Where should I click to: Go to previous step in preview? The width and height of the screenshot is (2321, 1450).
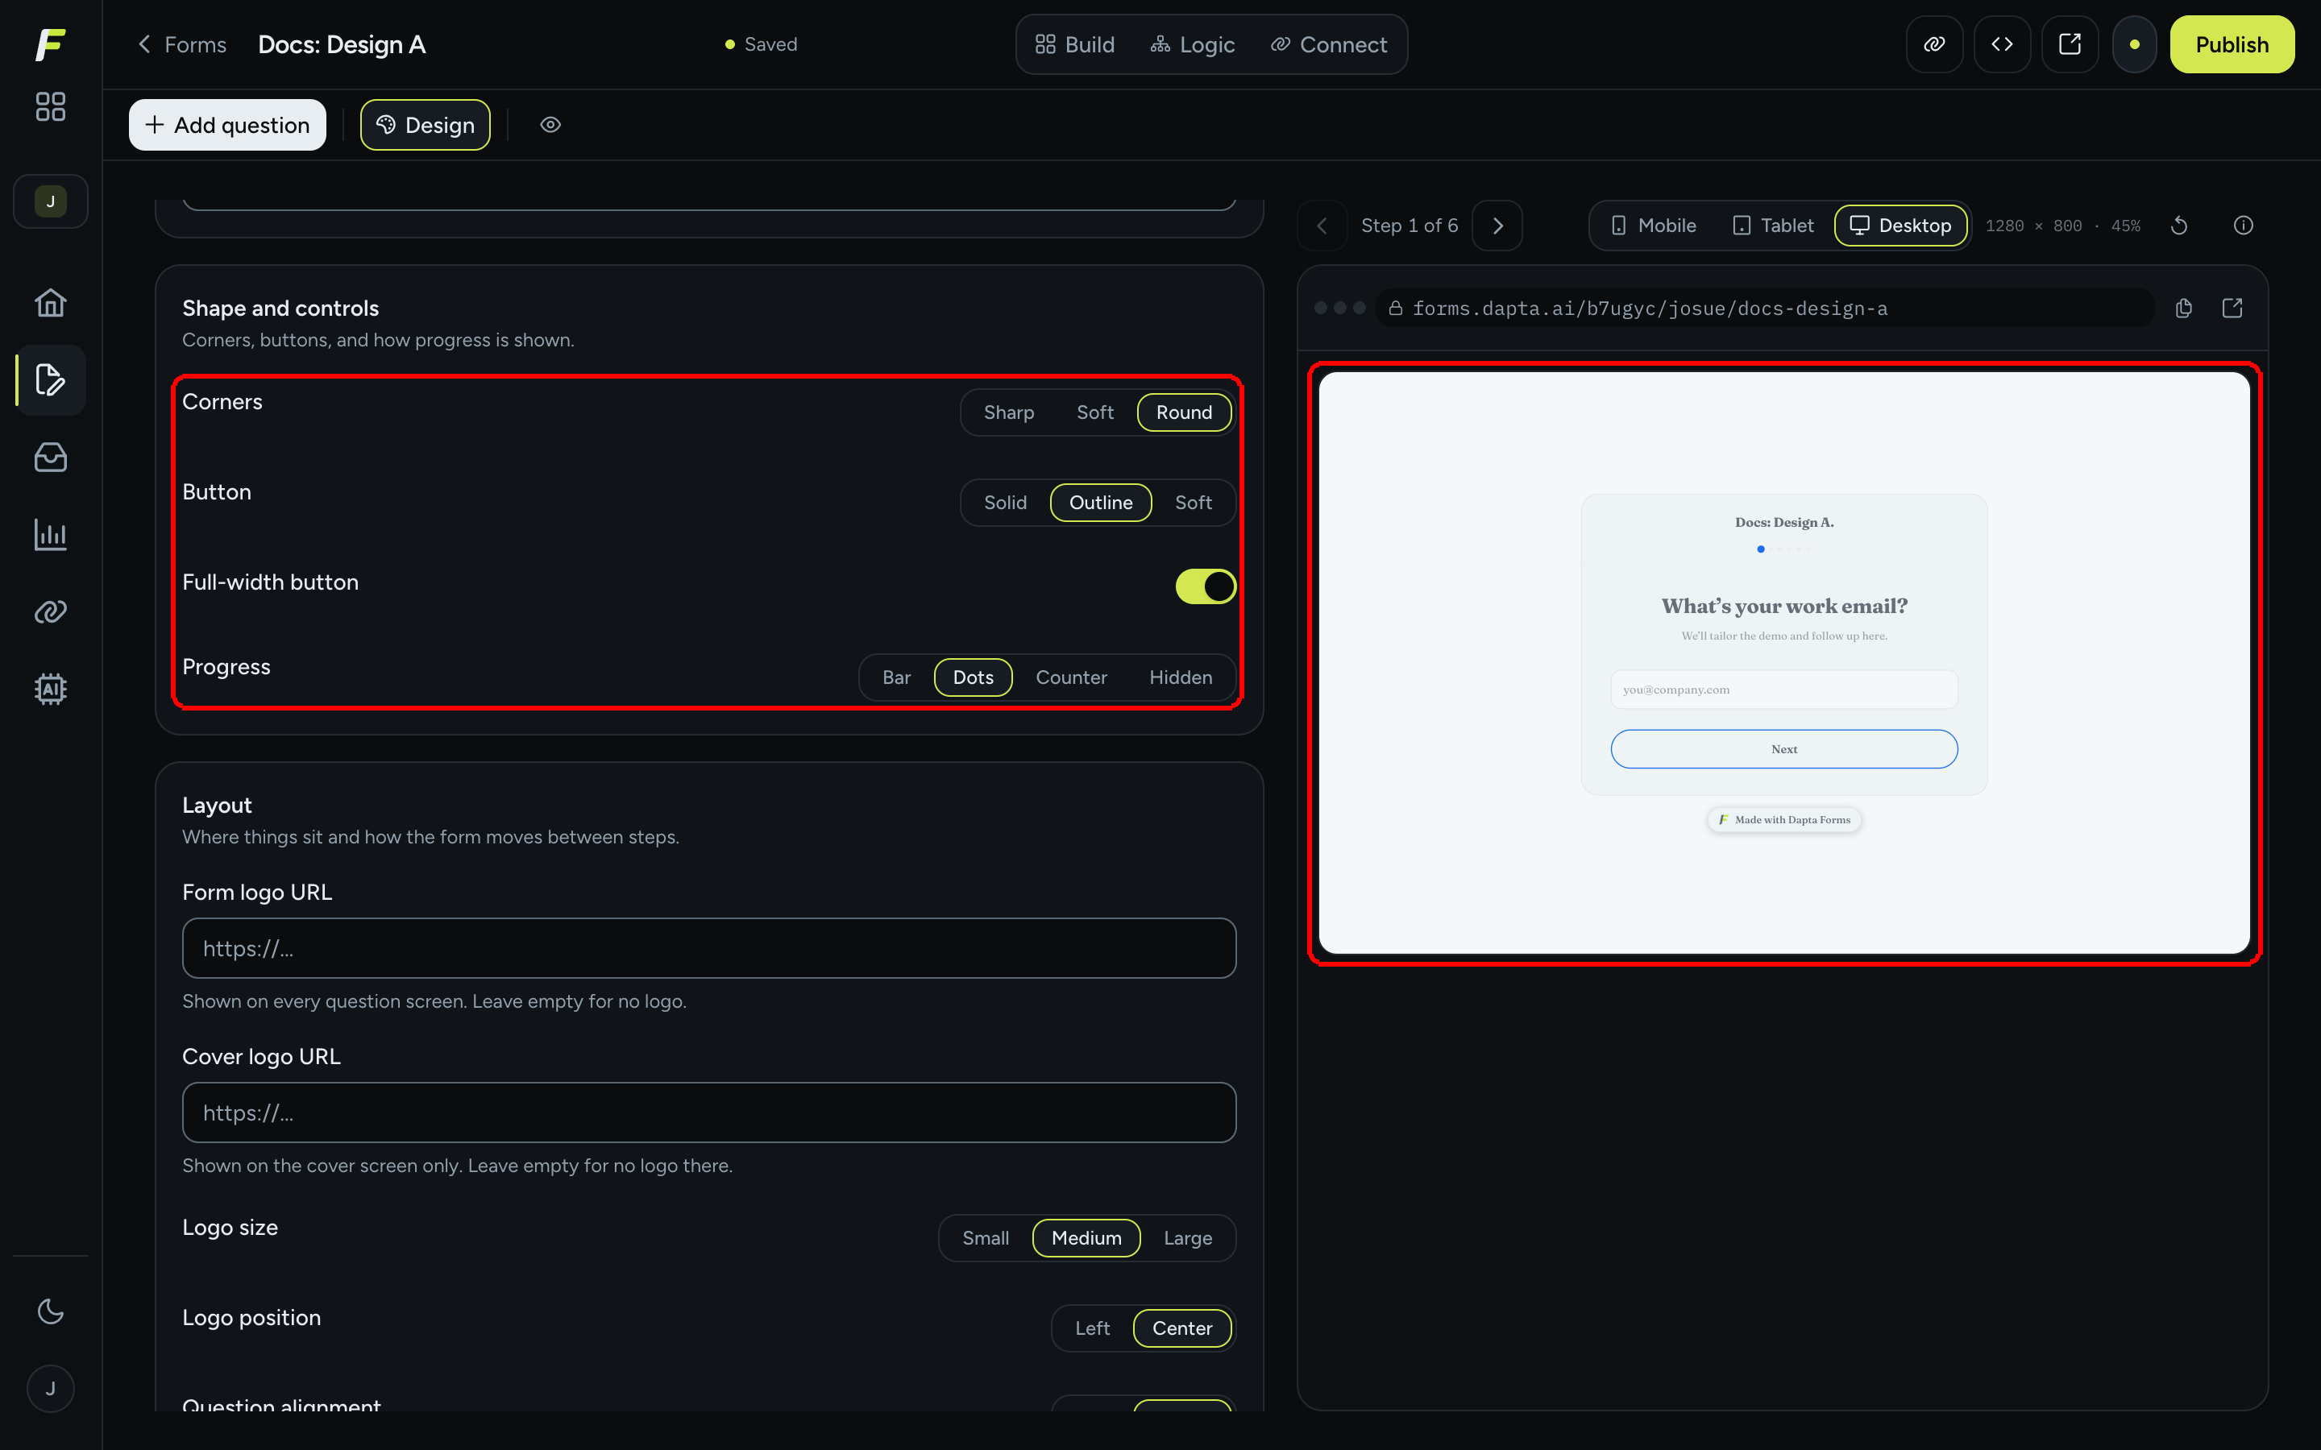(x=1322, y=226)
